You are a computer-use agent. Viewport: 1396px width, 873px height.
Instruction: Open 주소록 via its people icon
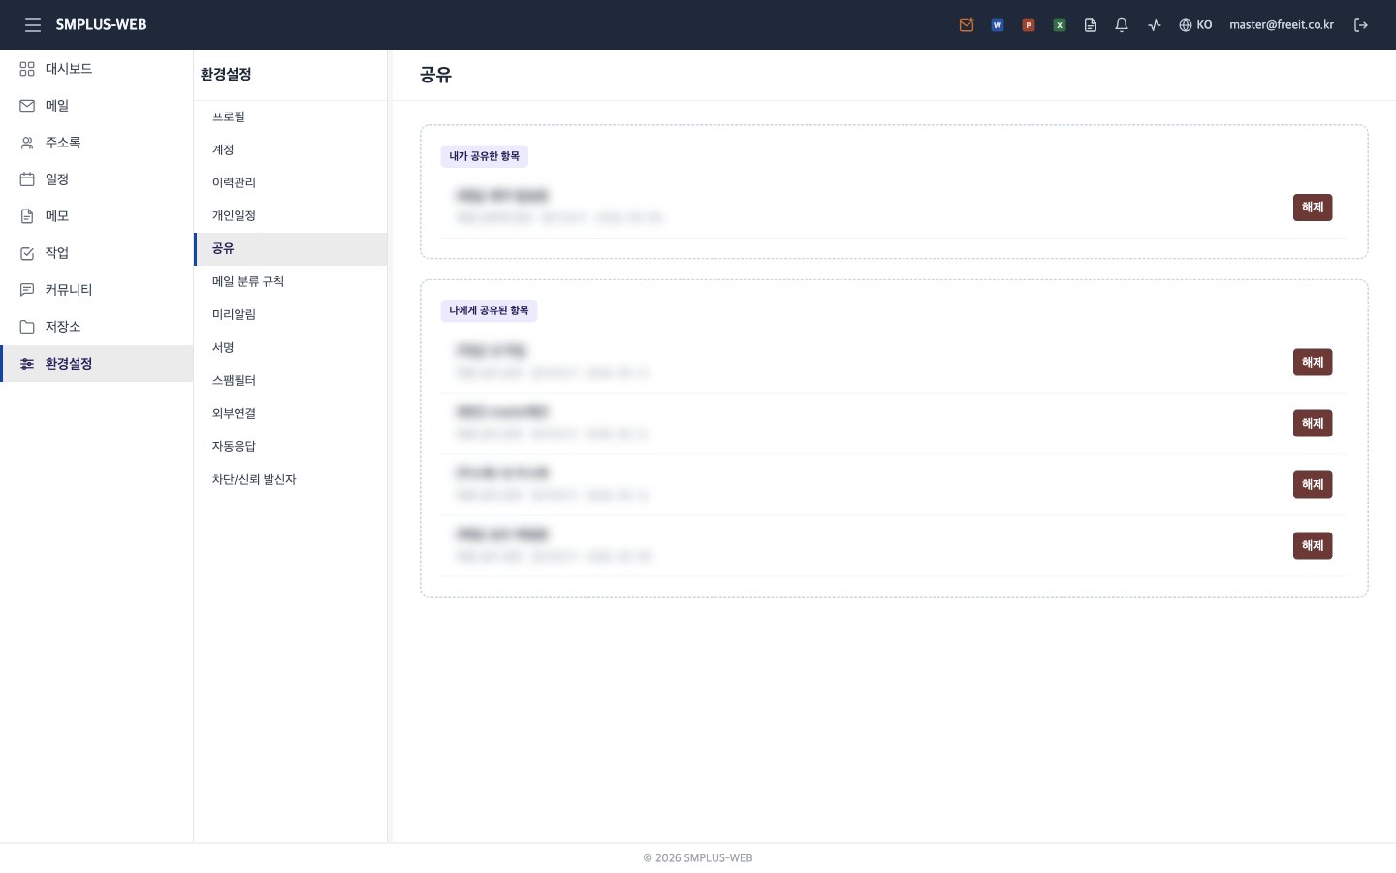27,143
